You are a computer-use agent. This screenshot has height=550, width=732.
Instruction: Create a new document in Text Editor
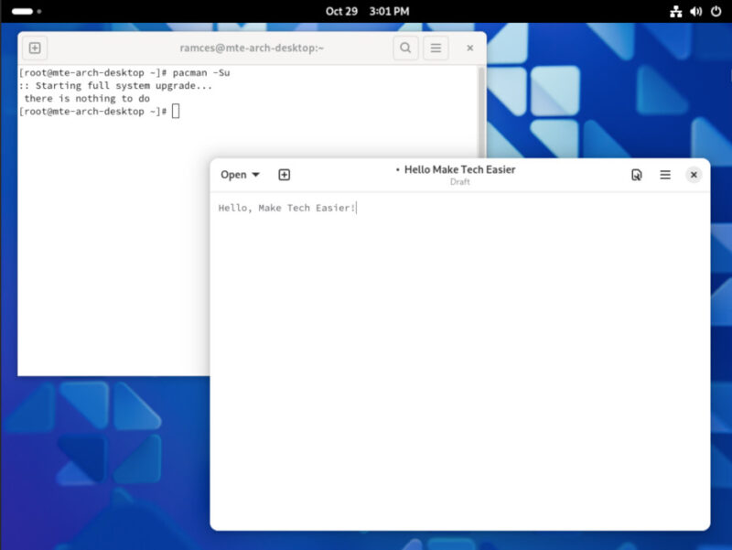coord(284,174)
